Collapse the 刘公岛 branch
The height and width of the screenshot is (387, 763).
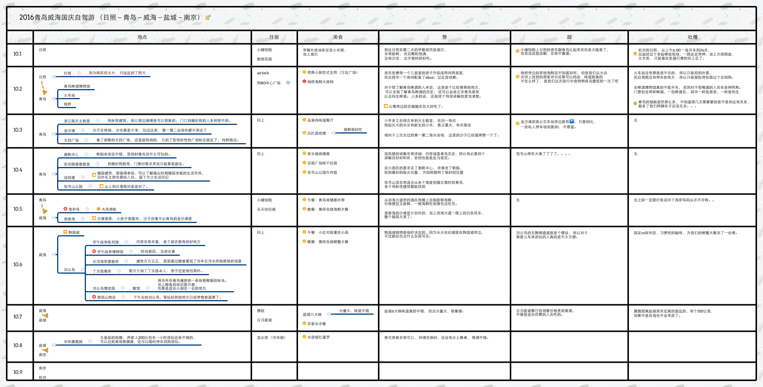pyautogui.click(x=83, y=270)
